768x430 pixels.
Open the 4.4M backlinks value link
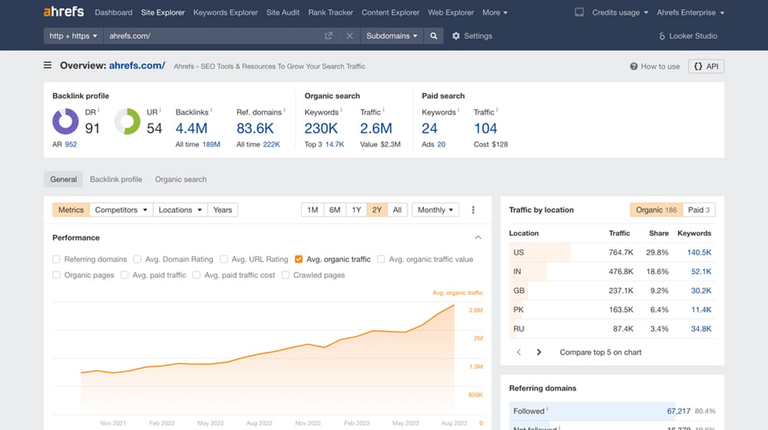point(191,128)
